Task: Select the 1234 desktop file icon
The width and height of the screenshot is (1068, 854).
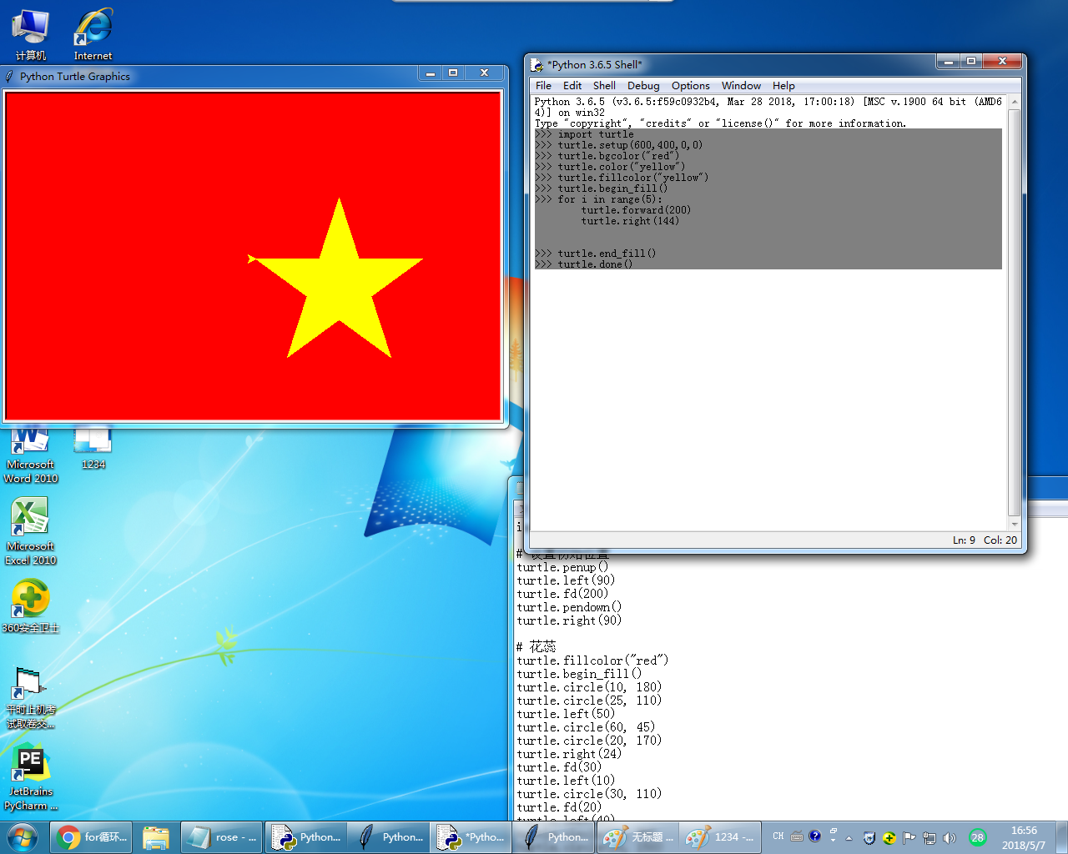Action: [93, 449]
